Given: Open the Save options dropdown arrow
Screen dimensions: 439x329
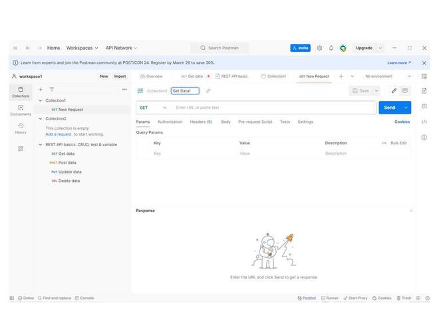Looking at the screenshot, I should [x=376, y=90].
